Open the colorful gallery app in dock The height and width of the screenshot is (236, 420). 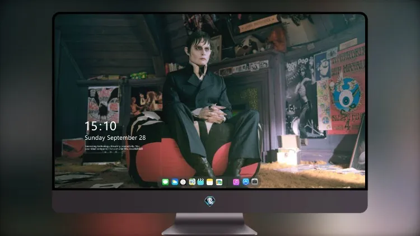(x=219, y=182)
